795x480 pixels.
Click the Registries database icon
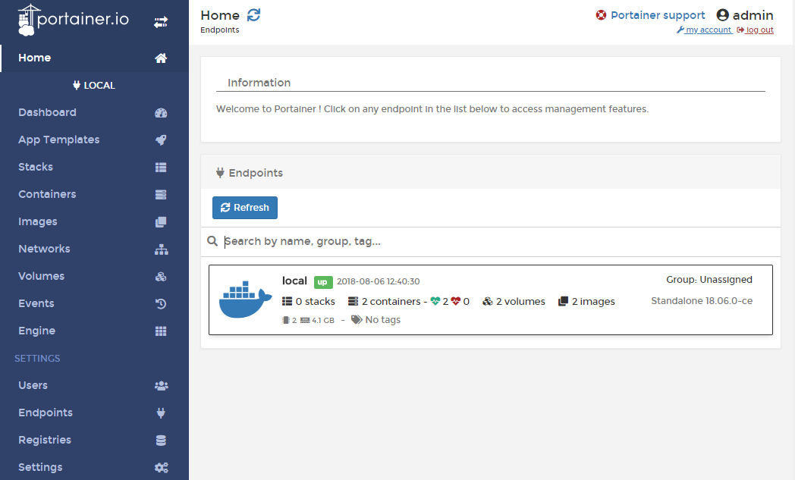tap(161, 441)
